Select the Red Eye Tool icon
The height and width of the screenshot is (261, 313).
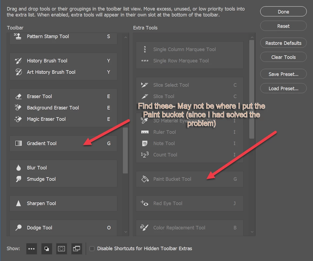click(x=144, y=203)
